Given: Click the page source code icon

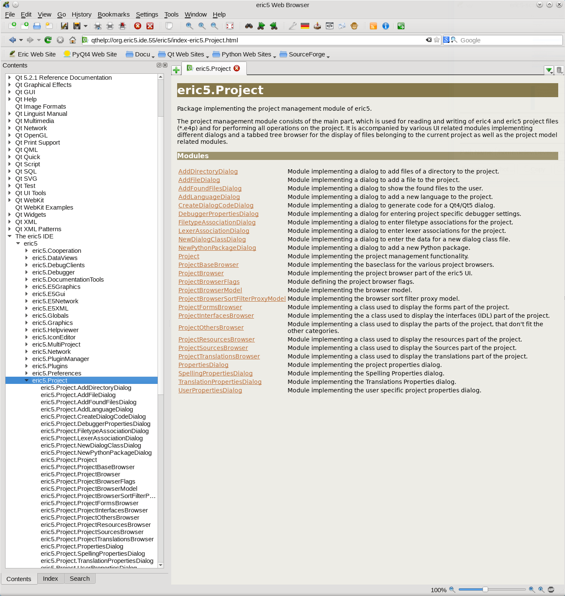Looking at the screenshot, I should coord(330,26).
